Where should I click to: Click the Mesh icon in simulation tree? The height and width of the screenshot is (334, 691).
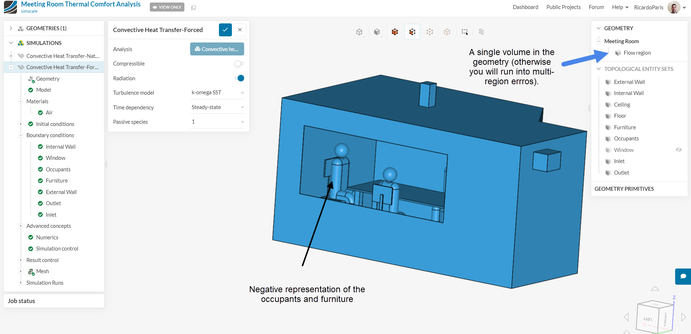pyautogui.click(x=31, y=272)
